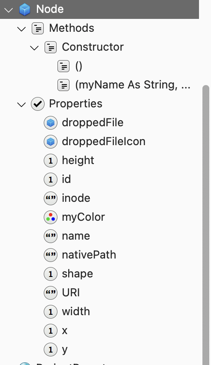211x365 pixels.
Task: Click the blue cube icon for droppedFileIcon
Action: click(x=51, y=142)
